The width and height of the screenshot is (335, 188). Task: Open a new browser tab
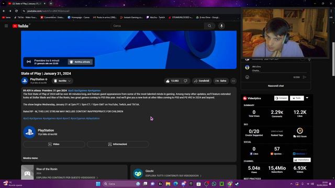[x=51, y=4]
